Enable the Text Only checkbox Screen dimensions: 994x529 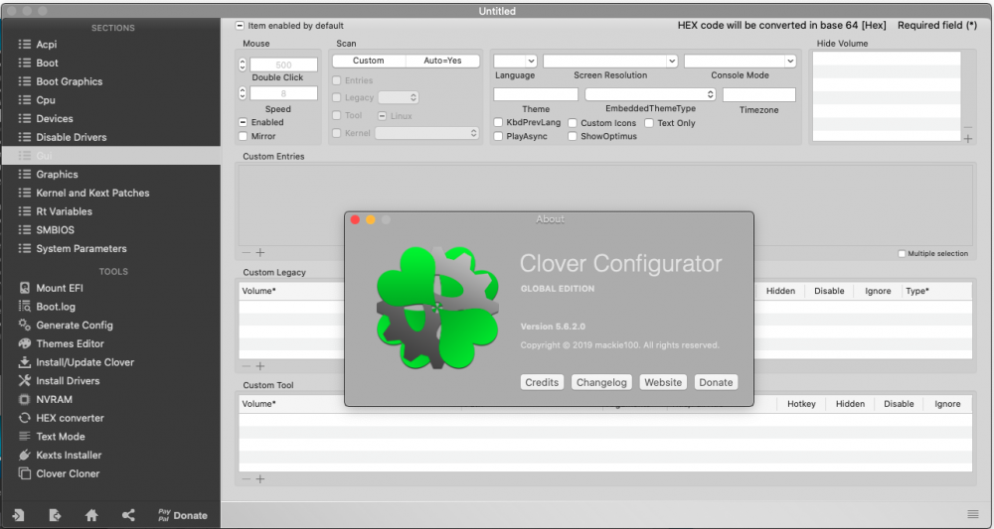coord(649,123)
